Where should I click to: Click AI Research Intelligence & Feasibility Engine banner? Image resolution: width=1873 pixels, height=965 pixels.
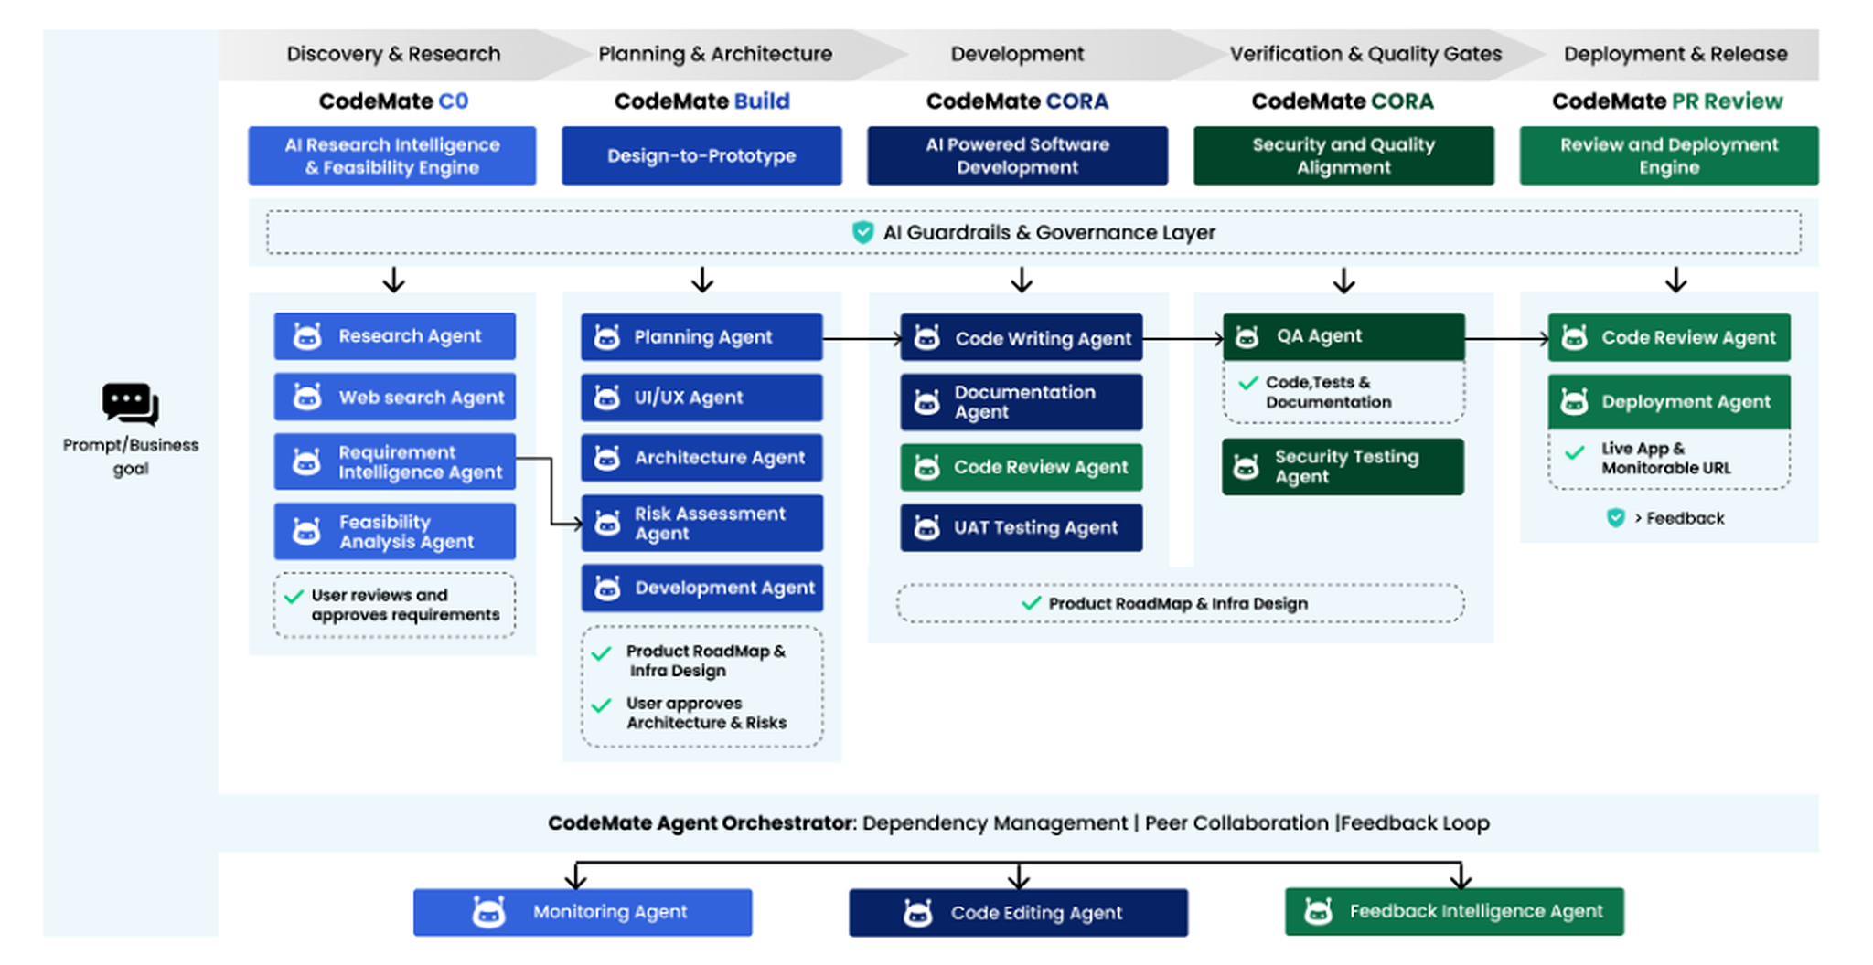point(392,156)
